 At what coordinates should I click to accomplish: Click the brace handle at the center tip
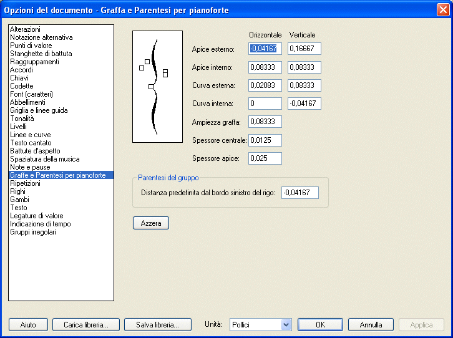[x=151, y=87]
